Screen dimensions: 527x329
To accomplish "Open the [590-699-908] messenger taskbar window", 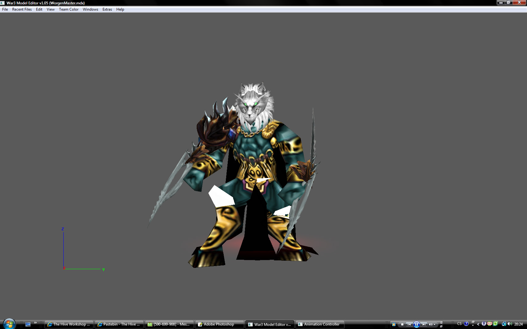I will (x=169, y=324).
